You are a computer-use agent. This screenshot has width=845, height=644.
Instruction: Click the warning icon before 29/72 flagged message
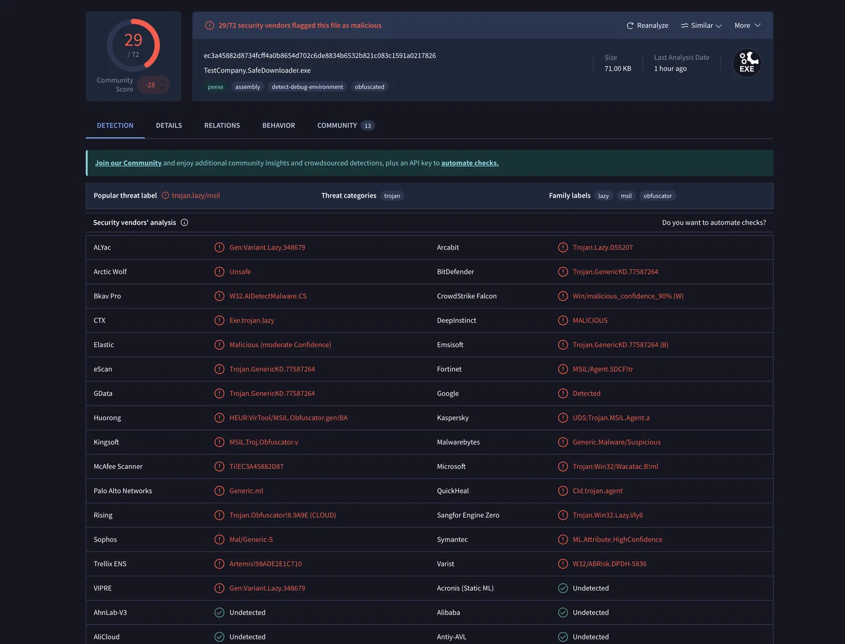point(210,25)
